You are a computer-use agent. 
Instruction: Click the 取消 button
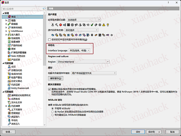(172, 132)
